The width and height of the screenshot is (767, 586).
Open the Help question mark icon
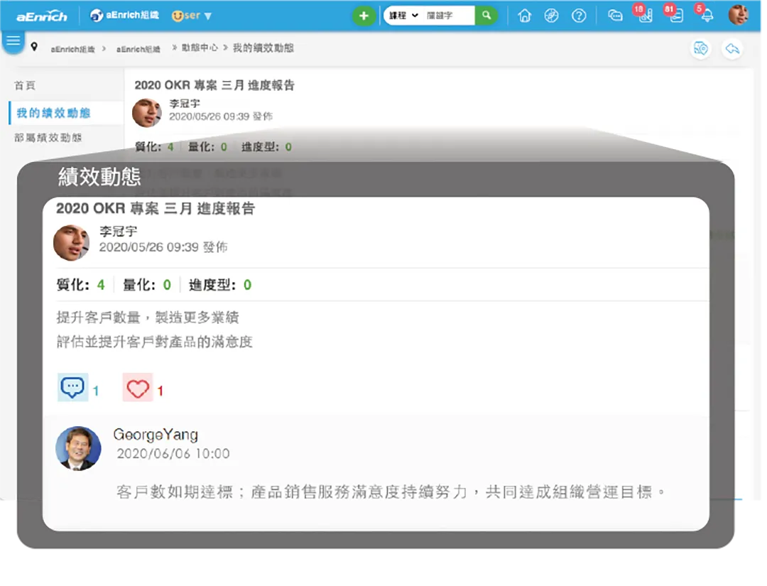click(x=579, y=15)
